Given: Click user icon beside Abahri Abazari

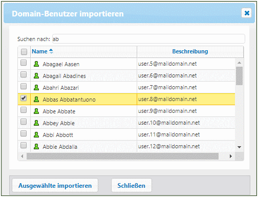Looking at the screenshot, I should click(36, 87).
